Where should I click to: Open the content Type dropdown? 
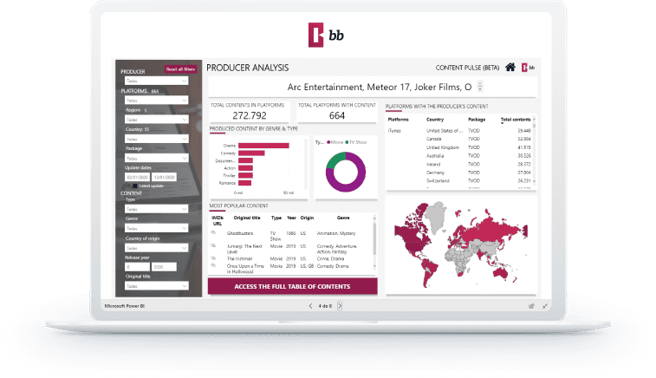(157, 209)
